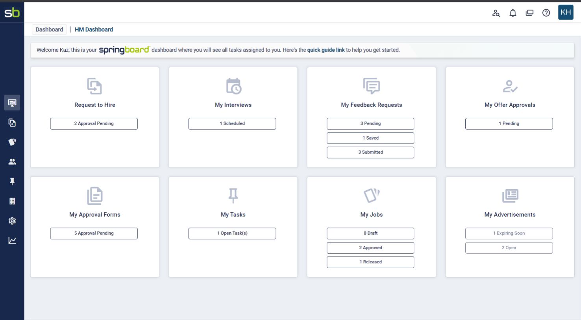
Task: Open 2 Approved jobs
Action: 370,248
